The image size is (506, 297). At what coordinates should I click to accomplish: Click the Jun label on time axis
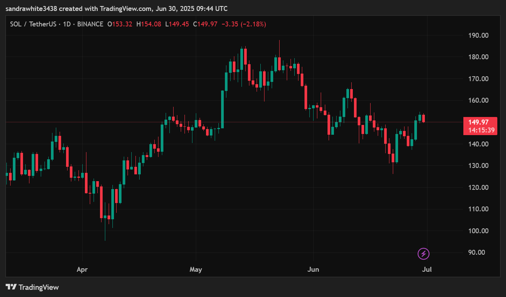[x=313, y=269]
